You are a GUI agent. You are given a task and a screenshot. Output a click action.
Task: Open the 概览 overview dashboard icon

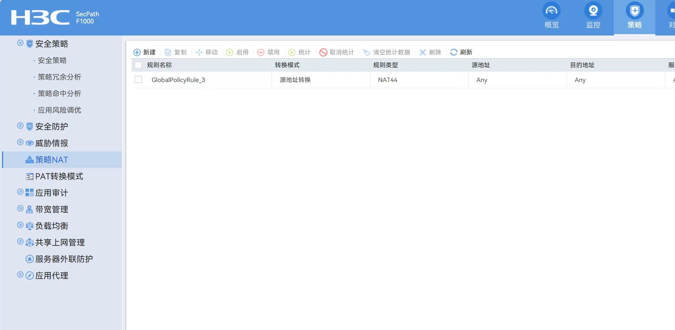551,11
